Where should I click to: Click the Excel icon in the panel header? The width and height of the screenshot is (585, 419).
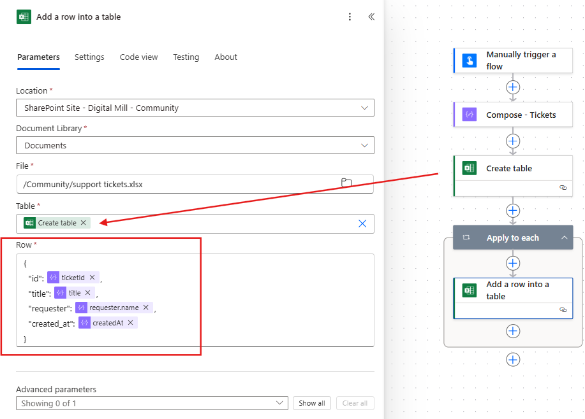[x=23, y=17]
